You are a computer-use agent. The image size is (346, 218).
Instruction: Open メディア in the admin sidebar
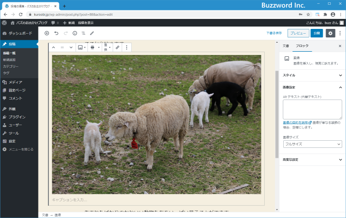pyautogui.click(x=15, y=82)
